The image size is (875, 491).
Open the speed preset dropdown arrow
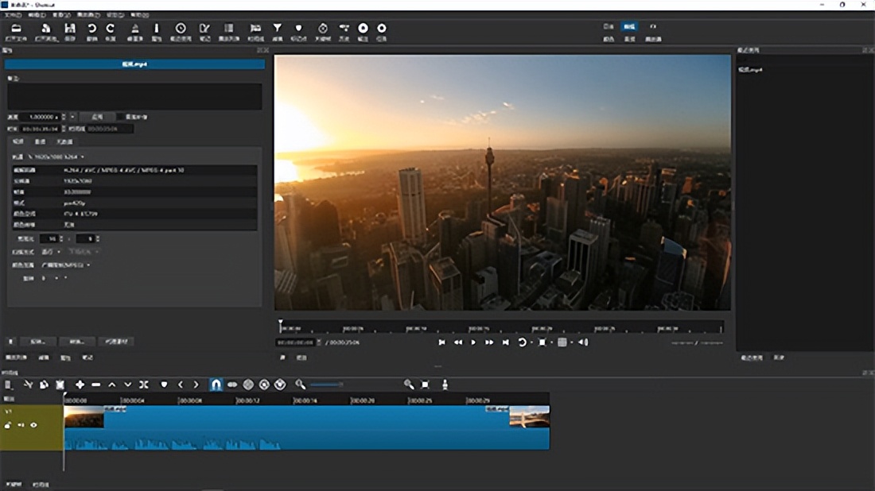tap(72, 117)
